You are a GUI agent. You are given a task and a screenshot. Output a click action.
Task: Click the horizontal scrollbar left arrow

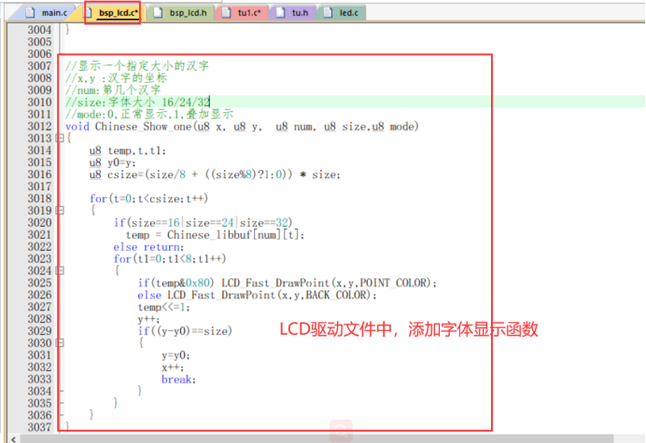point(14,439)
